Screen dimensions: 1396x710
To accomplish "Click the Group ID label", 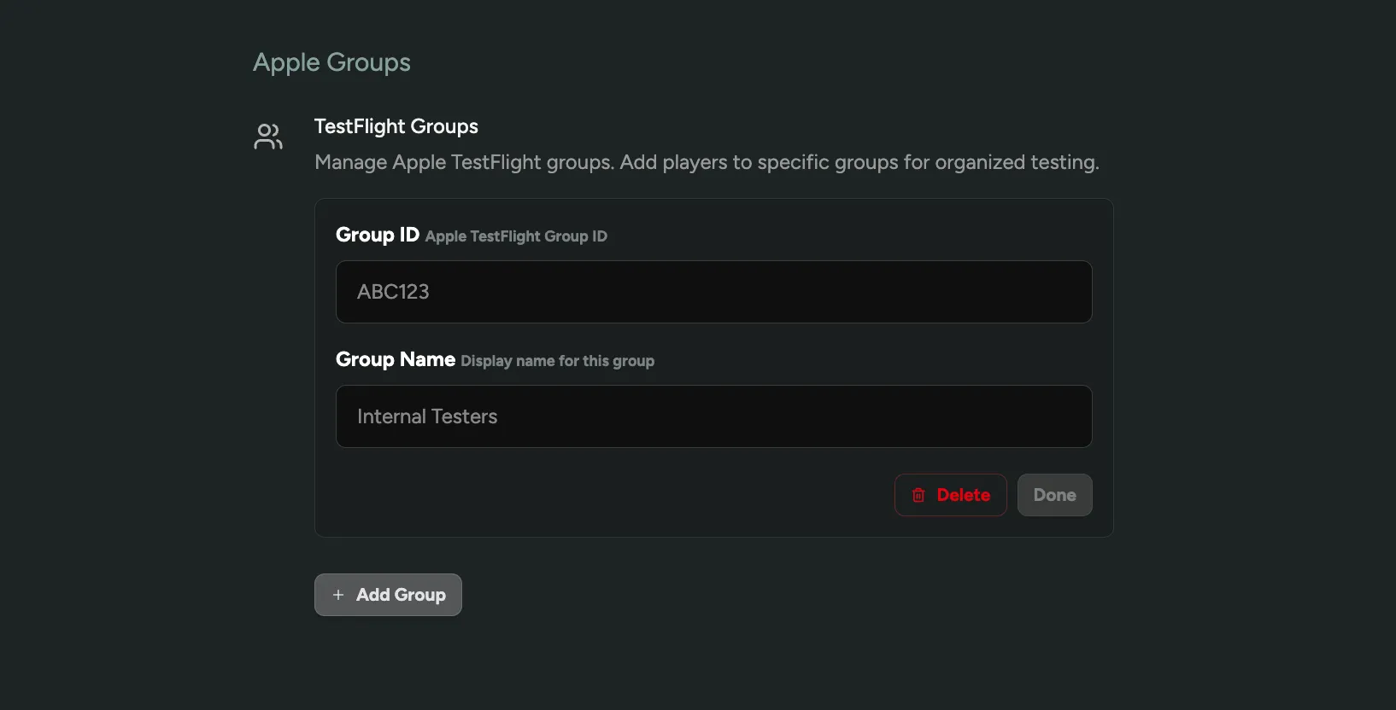I will click(378, 235).
